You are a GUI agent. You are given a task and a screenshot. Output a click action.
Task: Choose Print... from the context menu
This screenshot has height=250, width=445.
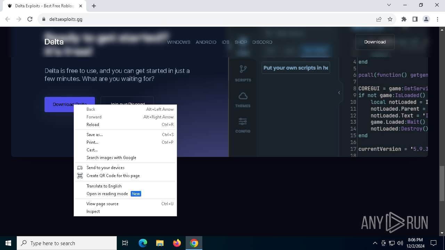tap(125, 142)
